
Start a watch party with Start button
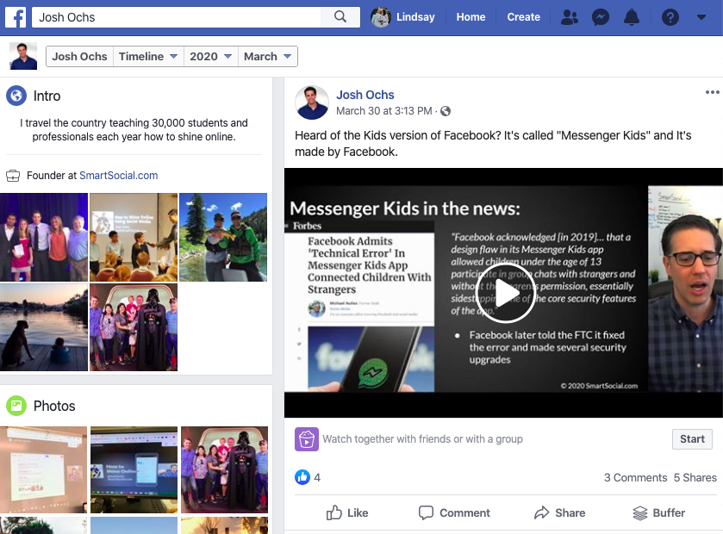pyautogui.click(x=692, y=439)
